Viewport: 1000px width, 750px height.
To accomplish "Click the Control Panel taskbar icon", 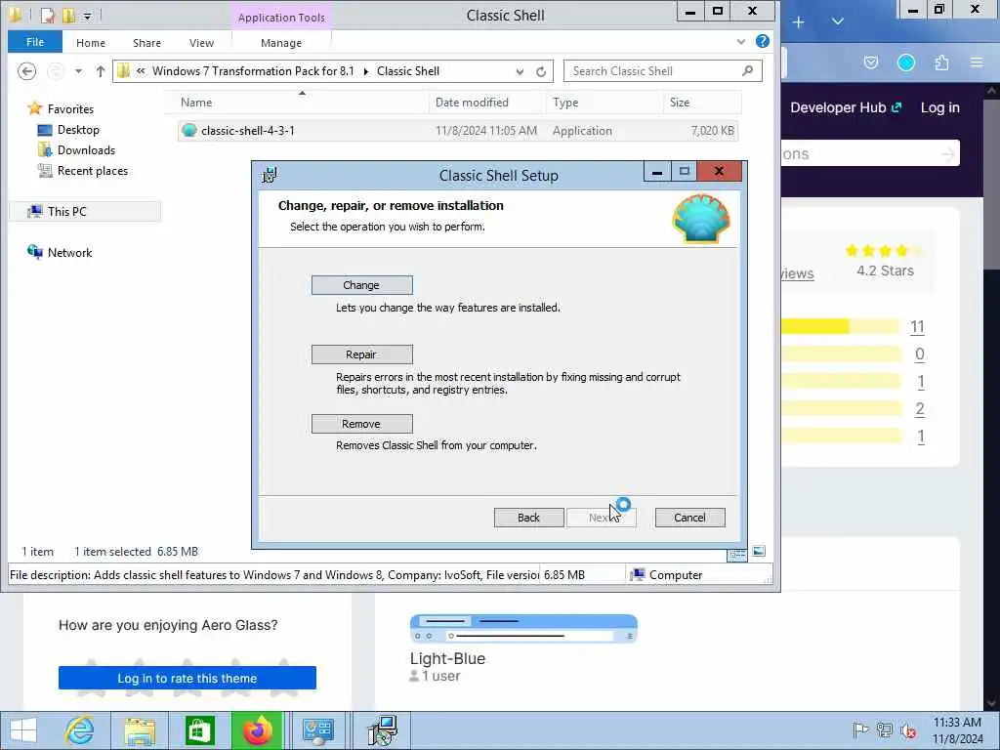I will coord(317,730).
